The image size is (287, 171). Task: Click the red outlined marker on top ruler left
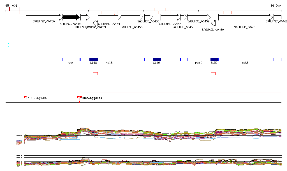click(x=20, y=11)
